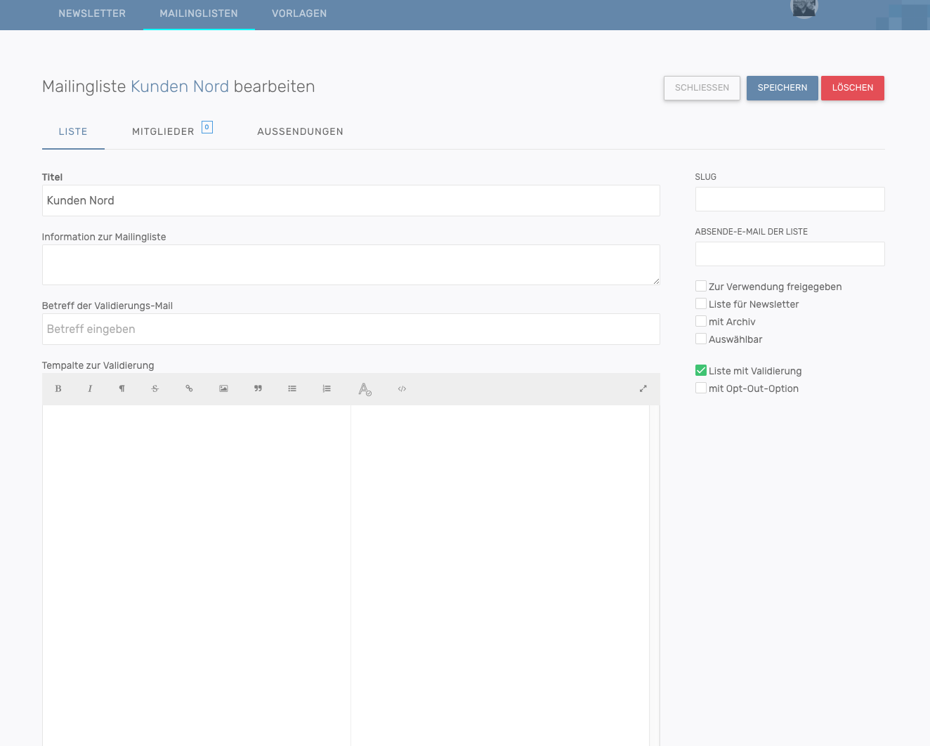930x746 pixels.
Task: Switch to the Mitglieder tab
Action: click(164, 131)
